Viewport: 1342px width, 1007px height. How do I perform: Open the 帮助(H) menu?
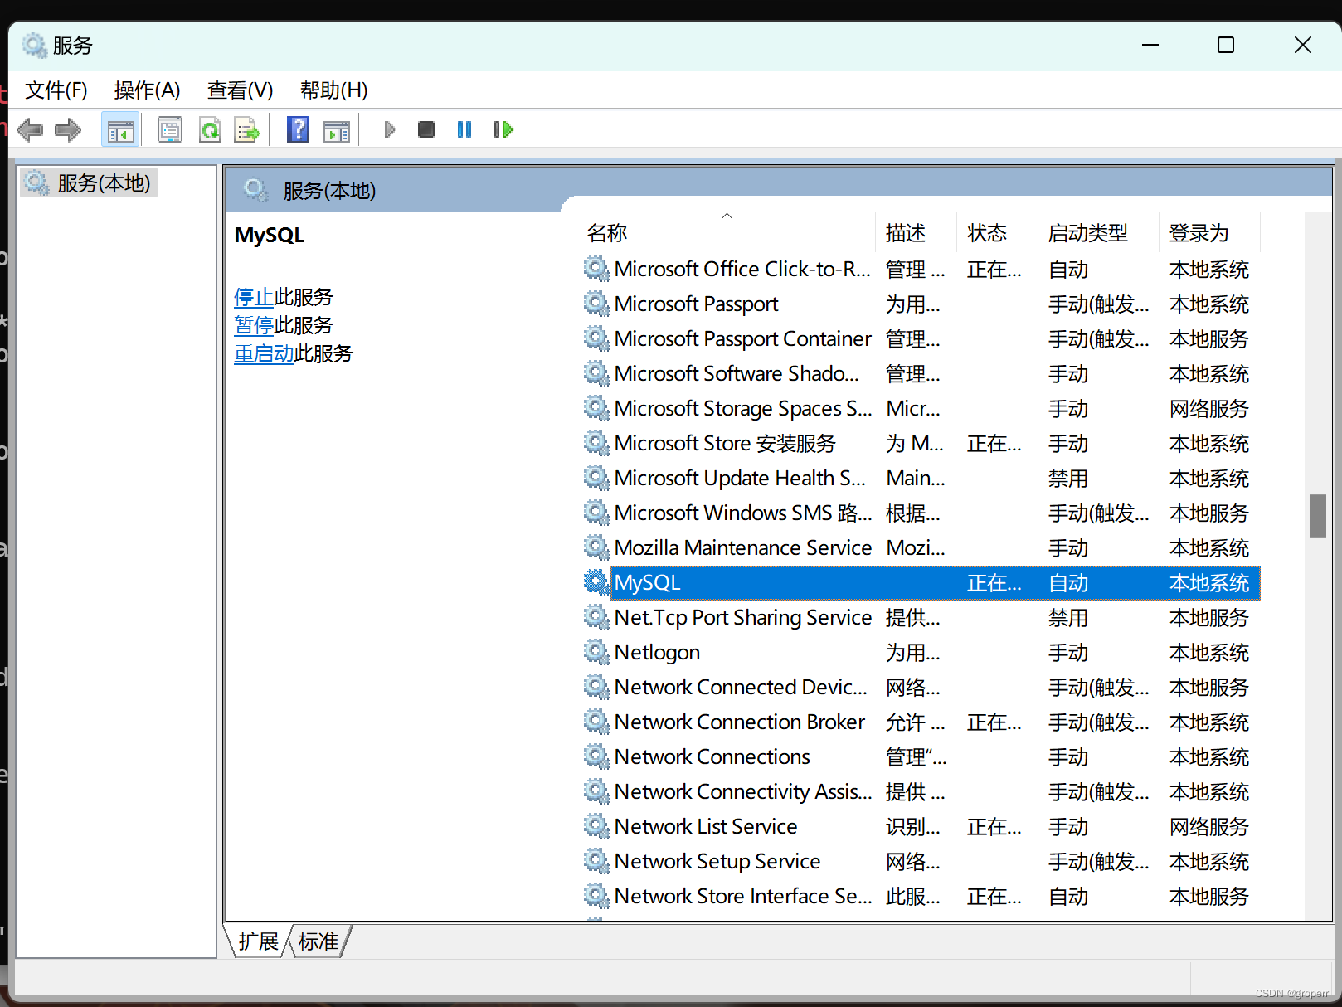(x=333, y=90)
